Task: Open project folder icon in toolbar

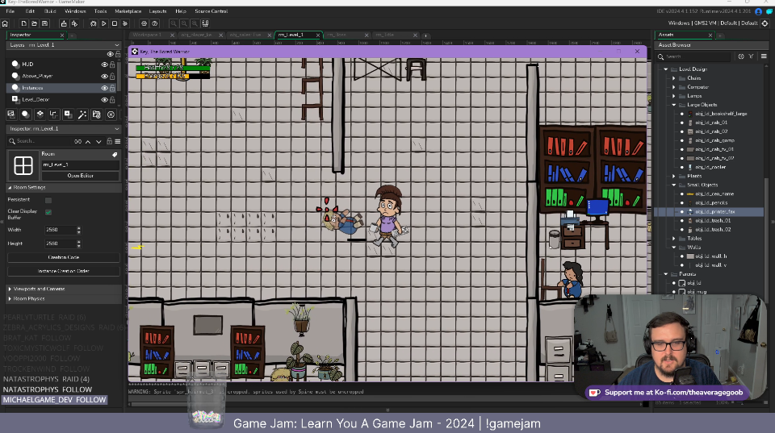Action: tap(34, 23)
